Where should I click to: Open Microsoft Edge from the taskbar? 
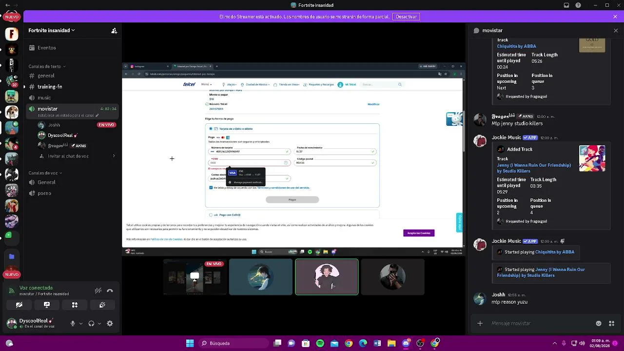pyautogui.click(x=363, y=343)
